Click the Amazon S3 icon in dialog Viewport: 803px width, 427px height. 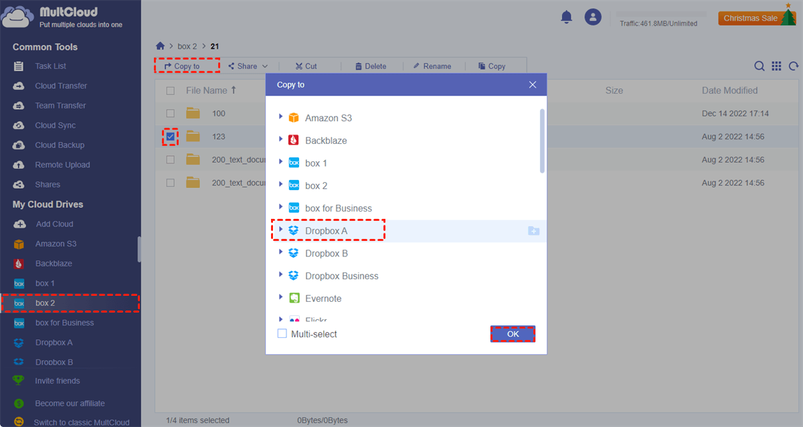[x=294, y=118]
